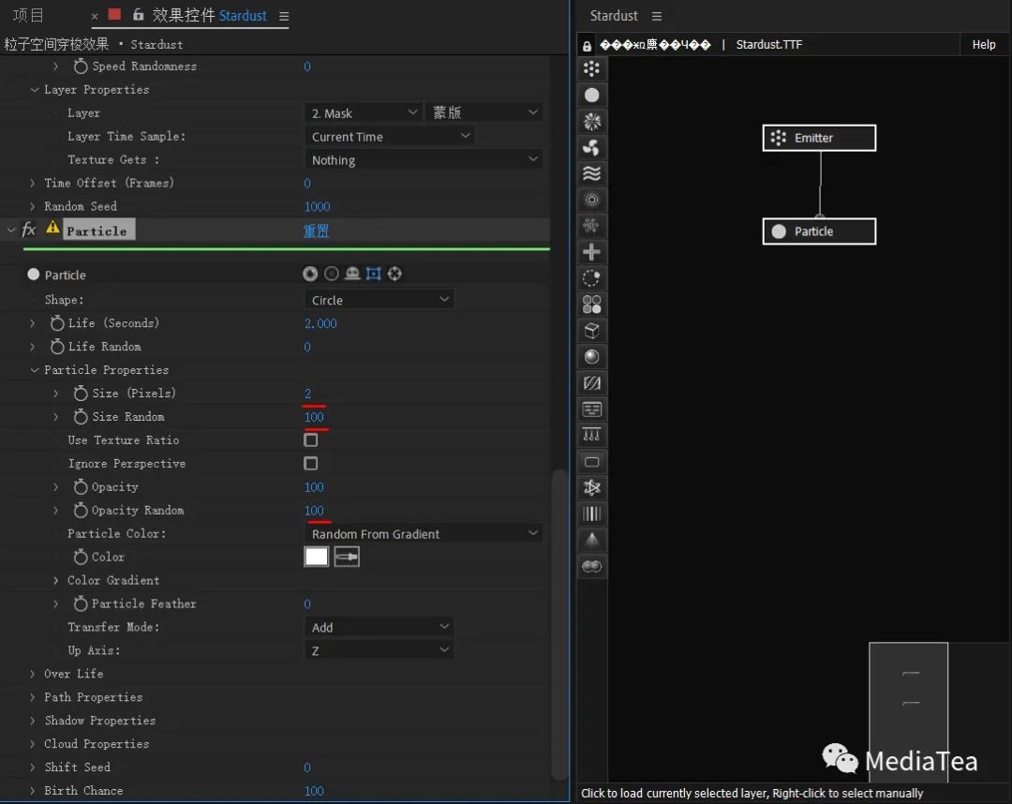Switch to the 项目 project tab
Viewport: 1012px width, 804px height.
[28, 15]
